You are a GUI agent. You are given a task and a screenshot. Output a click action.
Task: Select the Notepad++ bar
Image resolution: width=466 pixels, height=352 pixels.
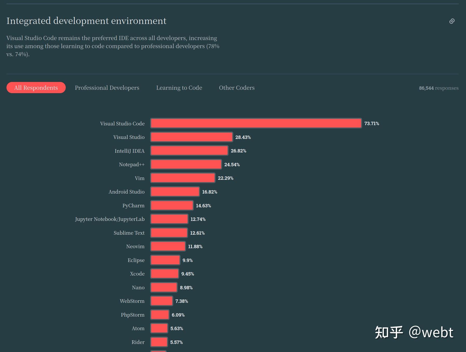(186, 164)
